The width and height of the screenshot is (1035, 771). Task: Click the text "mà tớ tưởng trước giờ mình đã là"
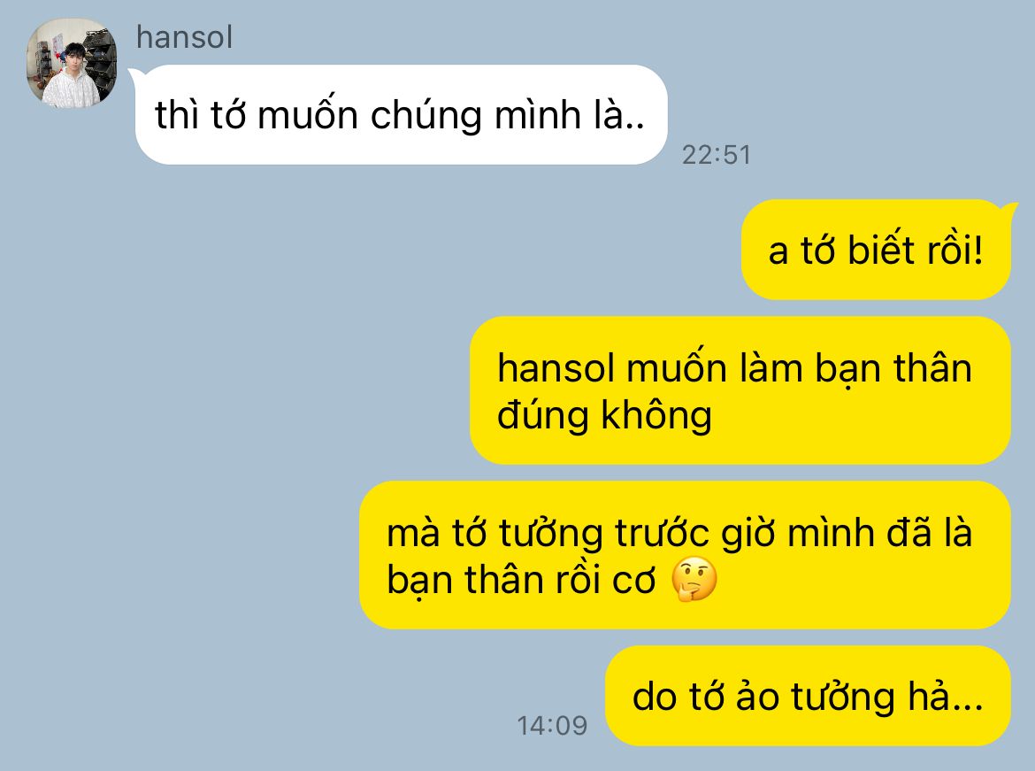679,533
